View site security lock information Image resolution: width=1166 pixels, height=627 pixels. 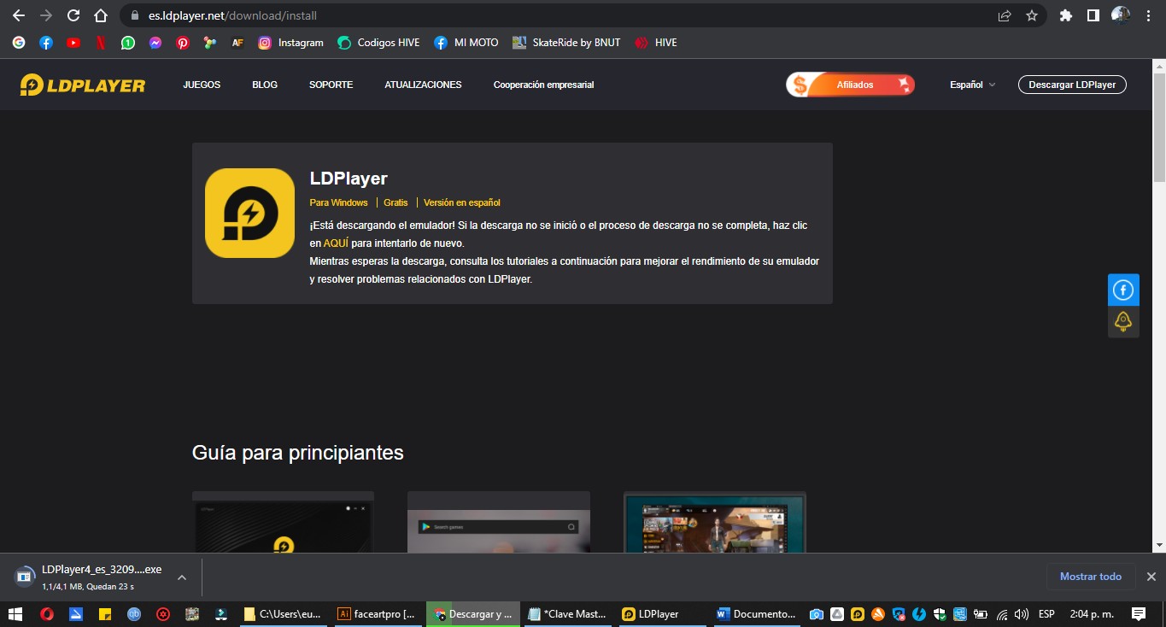tap(135, 15)
